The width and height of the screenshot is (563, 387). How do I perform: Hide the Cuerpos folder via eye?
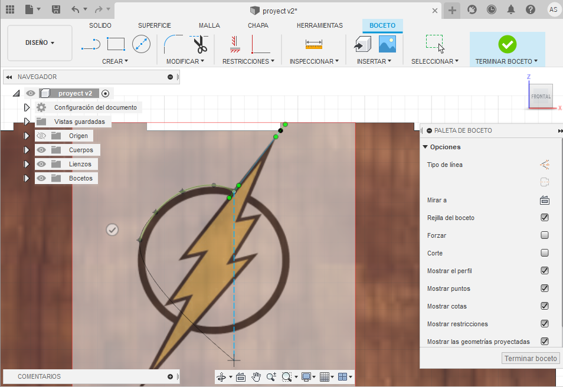point(42,150)
